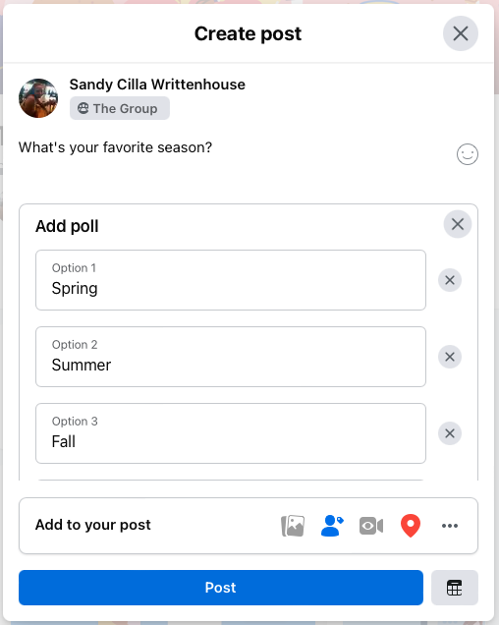Open the schedule post calendar icon
Image resolution: width=499 pixels, height=625 pixels.
(455, 588)
